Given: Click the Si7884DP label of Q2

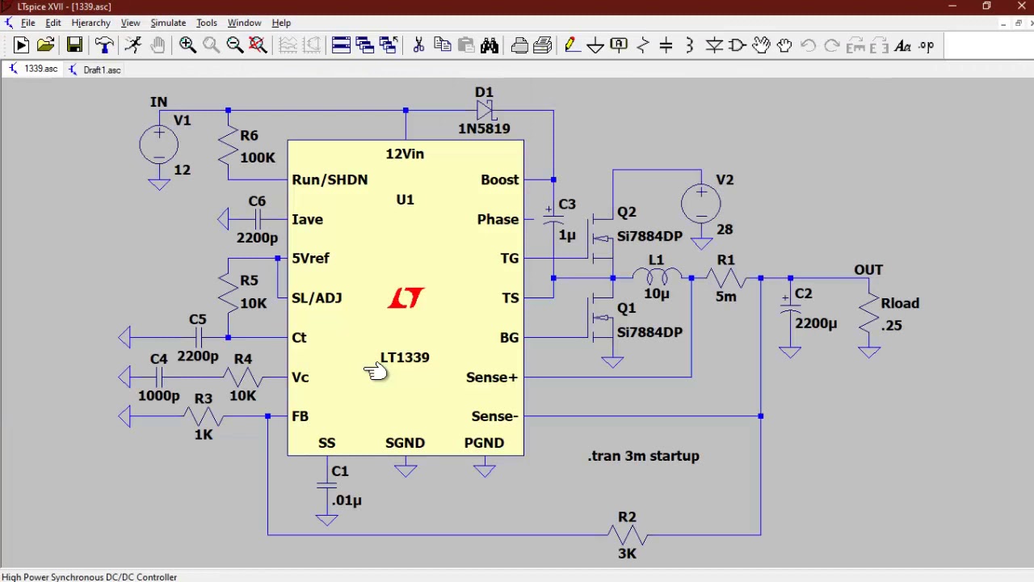Looking at the screenshot, I should click(649, 236).
